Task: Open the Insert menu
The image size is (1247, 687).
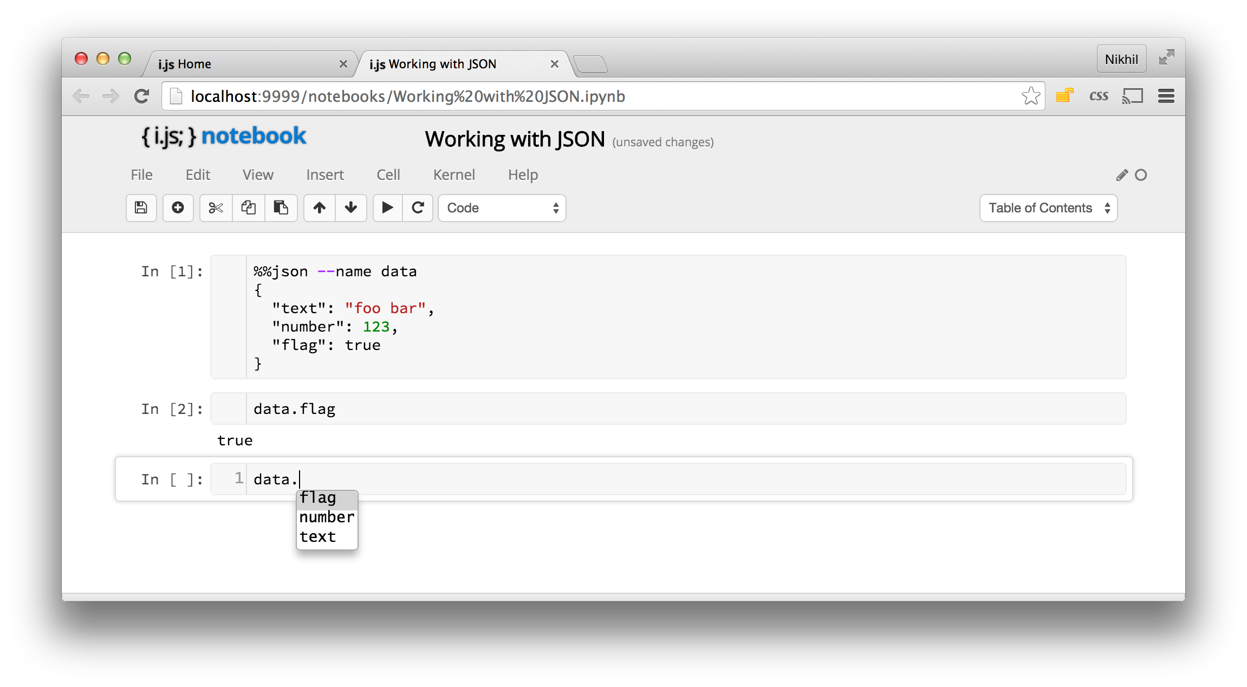Action: tap(324, 175)
